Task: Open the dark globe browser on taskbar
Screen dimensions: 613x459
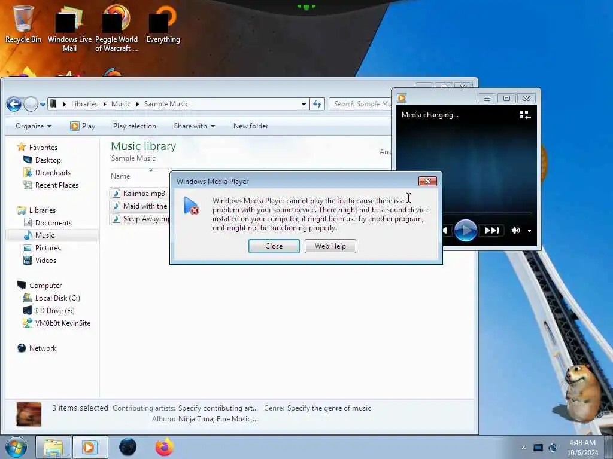Action: click(128, 447)
